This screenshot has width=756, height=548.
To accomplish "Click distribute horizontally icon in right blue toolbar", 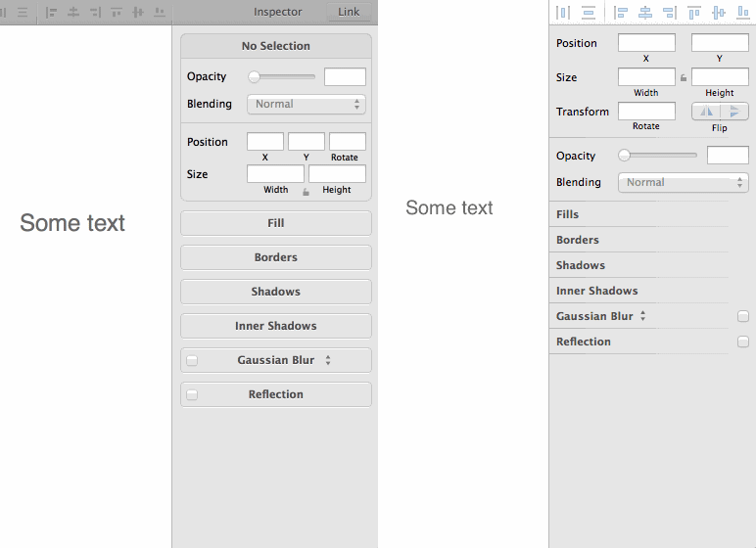I will 563,13.
